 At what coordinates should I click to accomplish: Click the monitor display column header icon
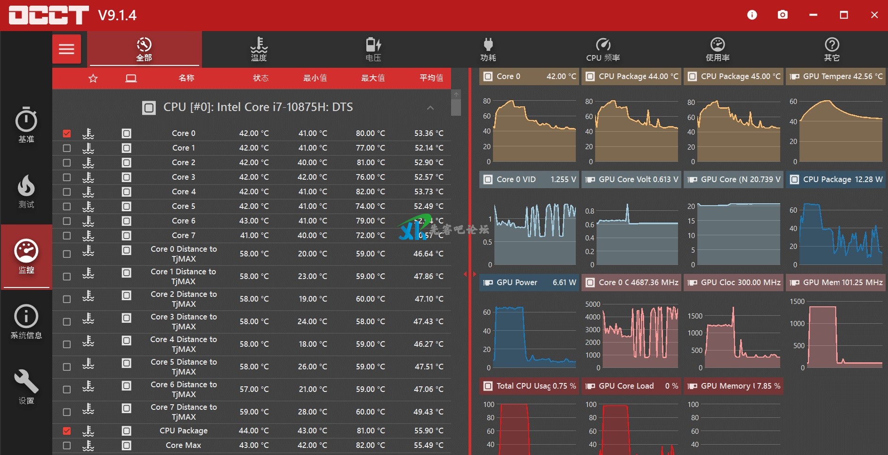coord(131,78)
